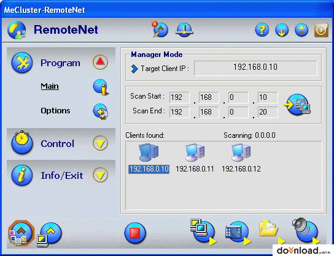Image resolution: width=334 pixels, height=256 pixels.
Task: Start remote screen sharing computers icon
Action: (x=203, y=232)
